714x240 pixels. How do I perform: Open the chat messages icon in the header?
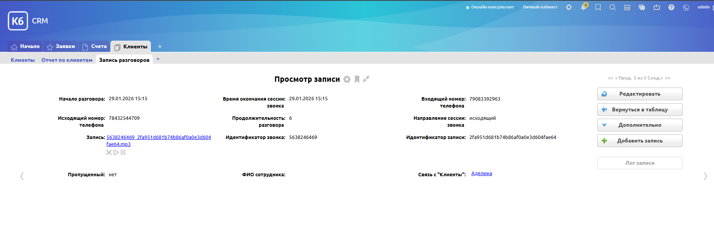642,7
